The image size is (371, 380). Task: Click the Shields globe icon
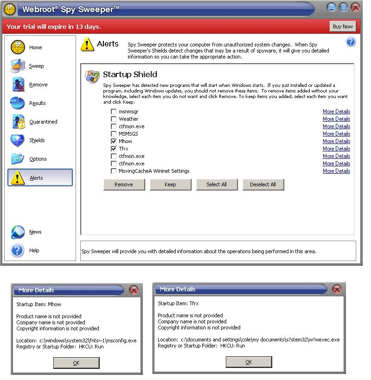pos(18,140)
